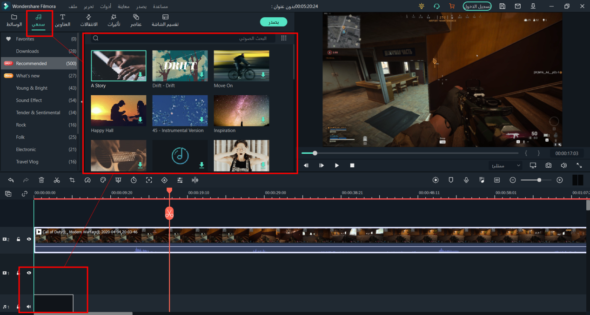Click the green يصدر export button
This screenshot has height=315, width=590.
click(274, 22)
